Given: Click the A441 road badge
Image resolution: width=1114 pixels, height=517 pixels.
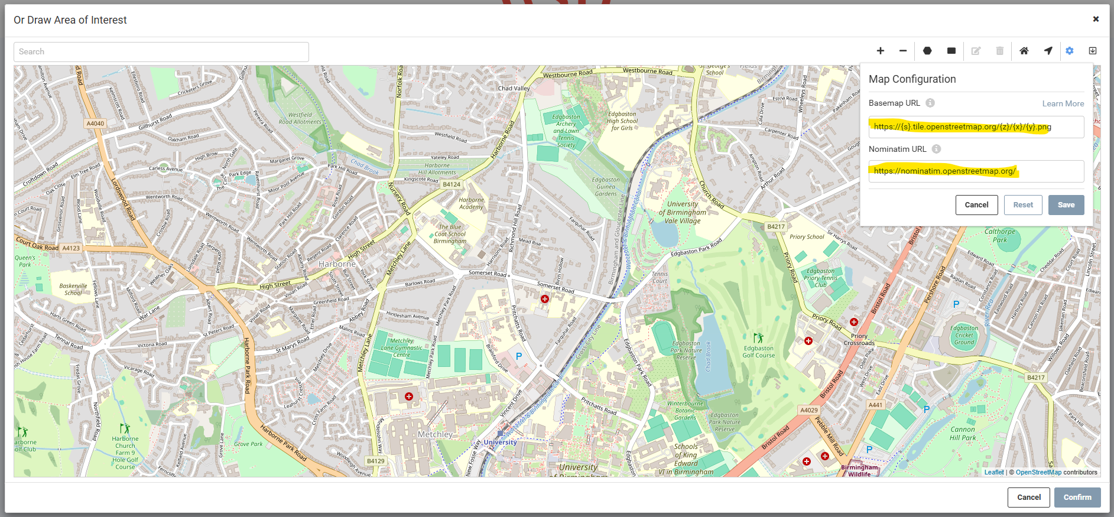Looking at the screenshot, I should 875,405.
